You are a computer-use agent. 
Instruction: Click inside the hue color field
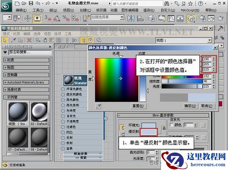pos(116,80)
